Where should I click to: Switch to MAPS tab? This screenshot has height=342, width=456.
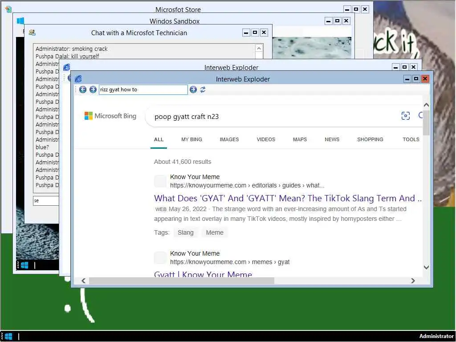click(300, 139)
